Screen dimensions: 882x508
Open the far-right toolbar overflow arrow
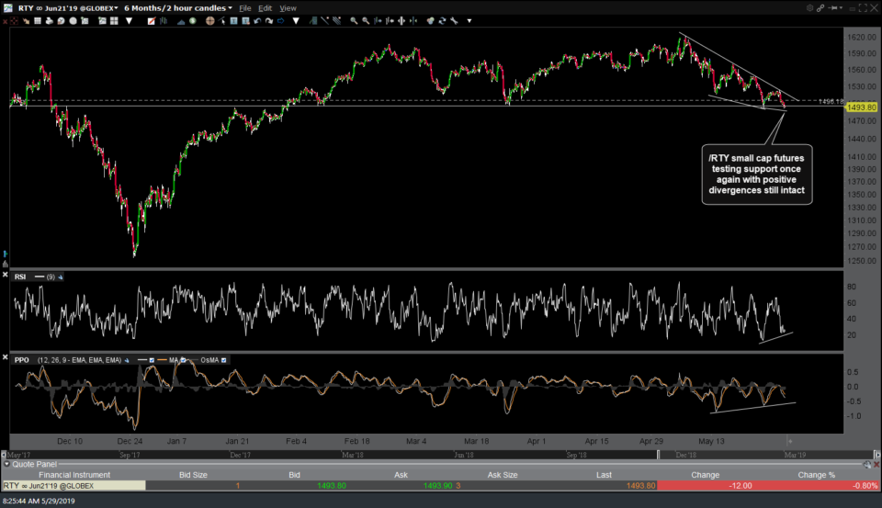pyautogui.click(x=469, y=21)
